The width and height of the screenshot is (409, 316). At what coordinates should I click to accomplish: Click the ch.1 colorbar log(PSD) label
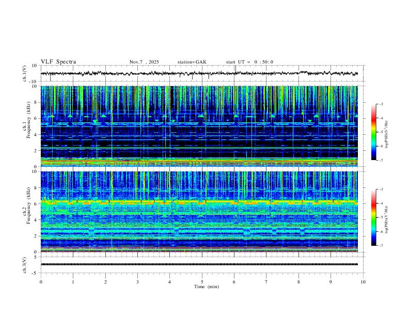tap(386, 135)
